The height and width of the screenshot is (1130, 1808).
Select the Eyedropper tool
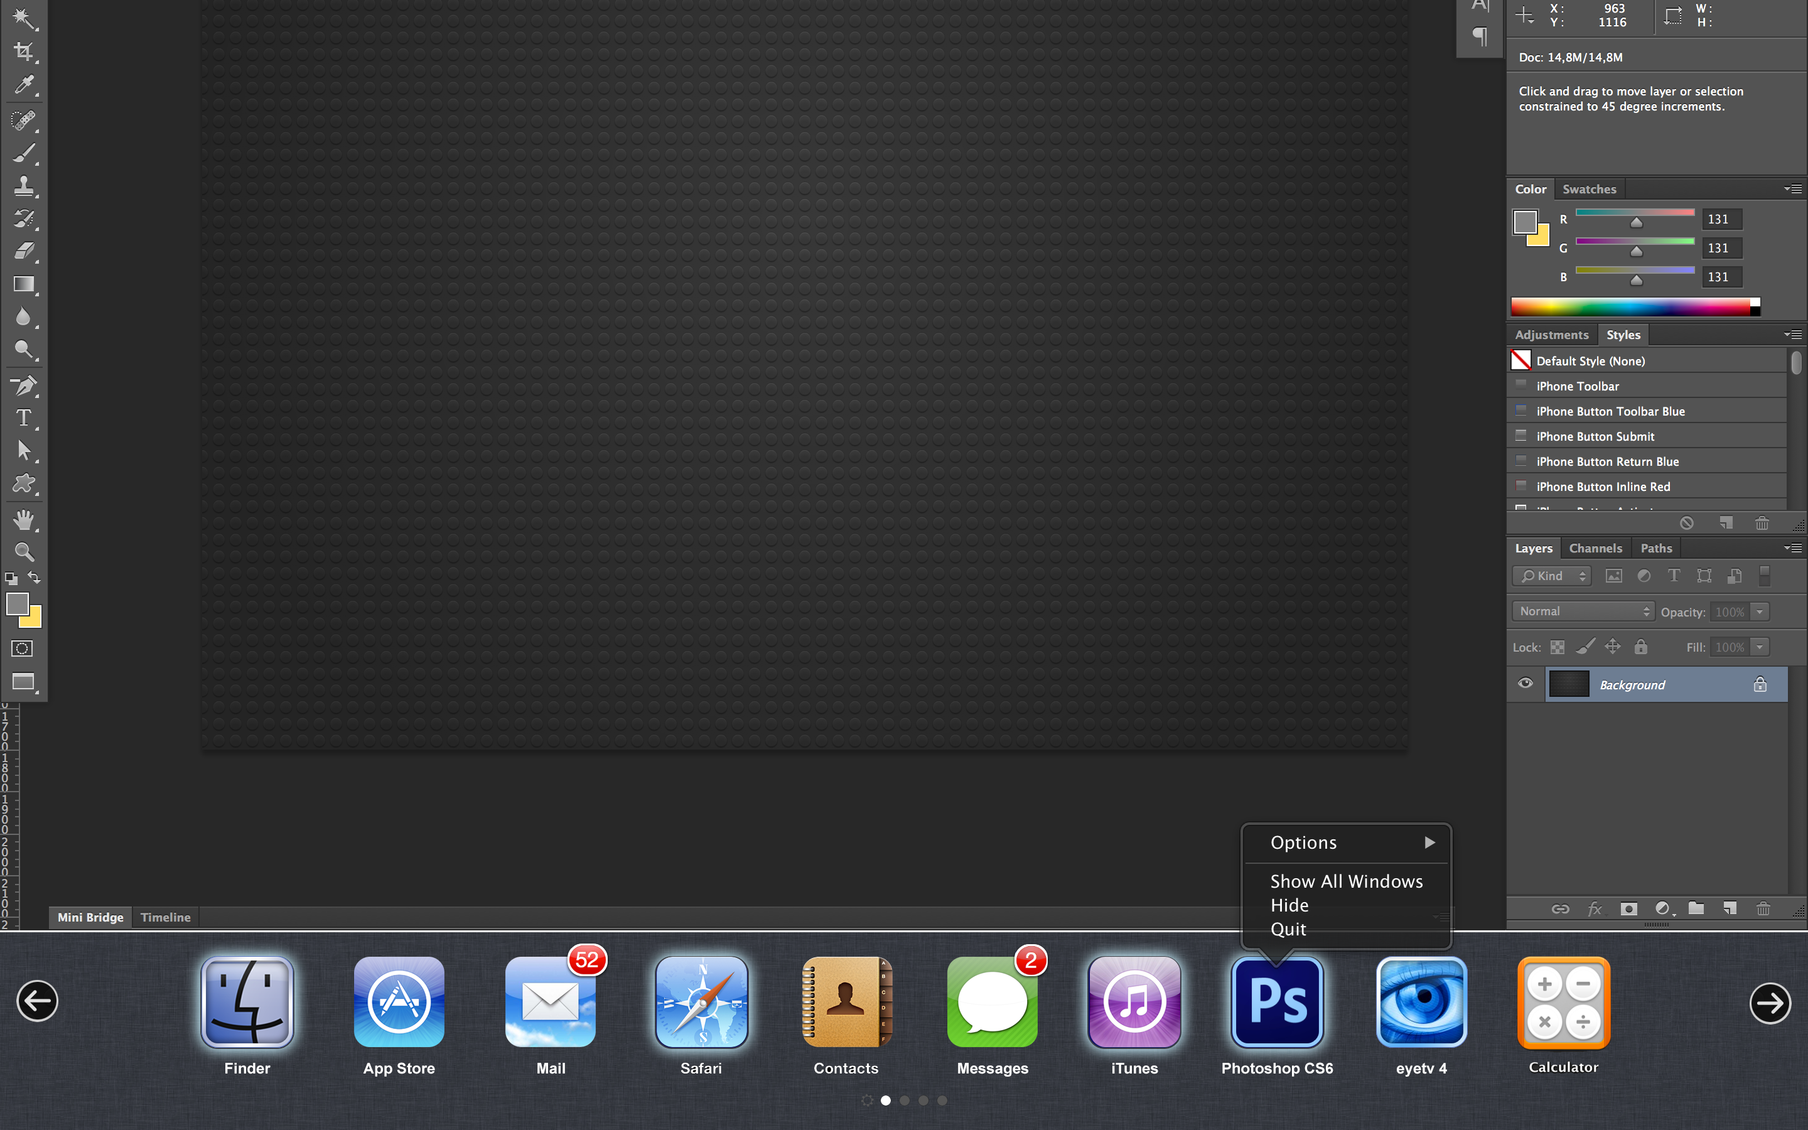click(24, 85)
